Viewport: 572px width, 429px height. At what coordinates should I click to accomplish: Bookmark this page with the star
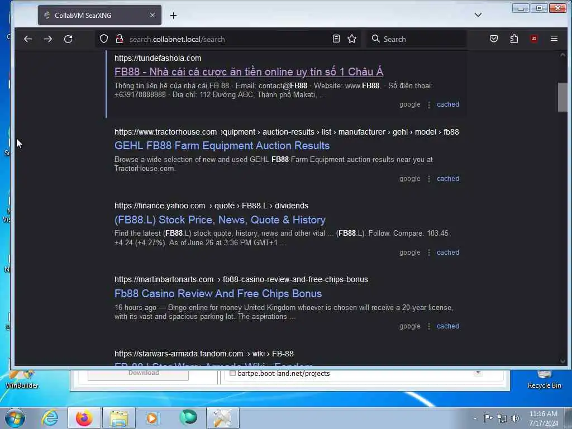click(x=352, y=39)
